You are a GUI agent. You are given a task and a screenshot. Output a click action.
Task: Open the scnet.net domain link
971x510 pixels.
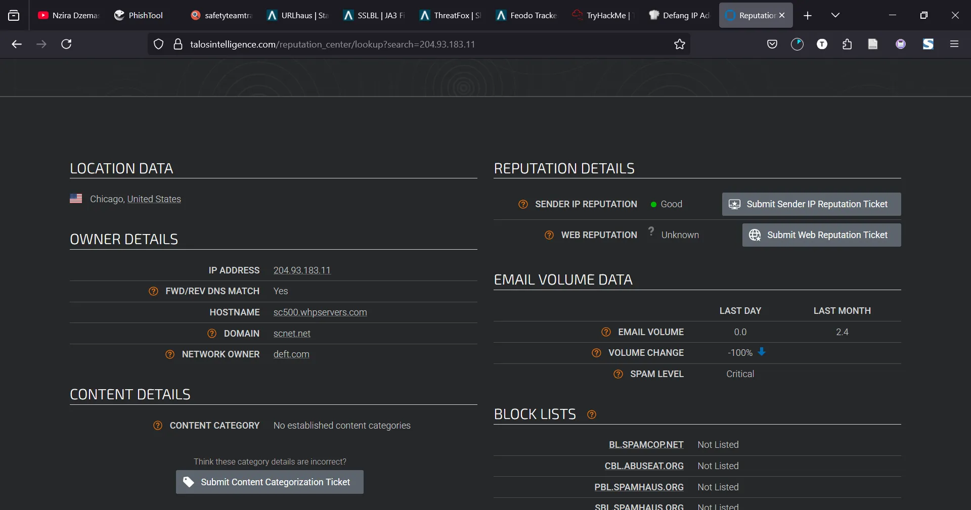click(292, 334)
